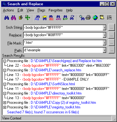Click inside the File Mask field
The width and height of the screenshot is (117, 122).
63,43
